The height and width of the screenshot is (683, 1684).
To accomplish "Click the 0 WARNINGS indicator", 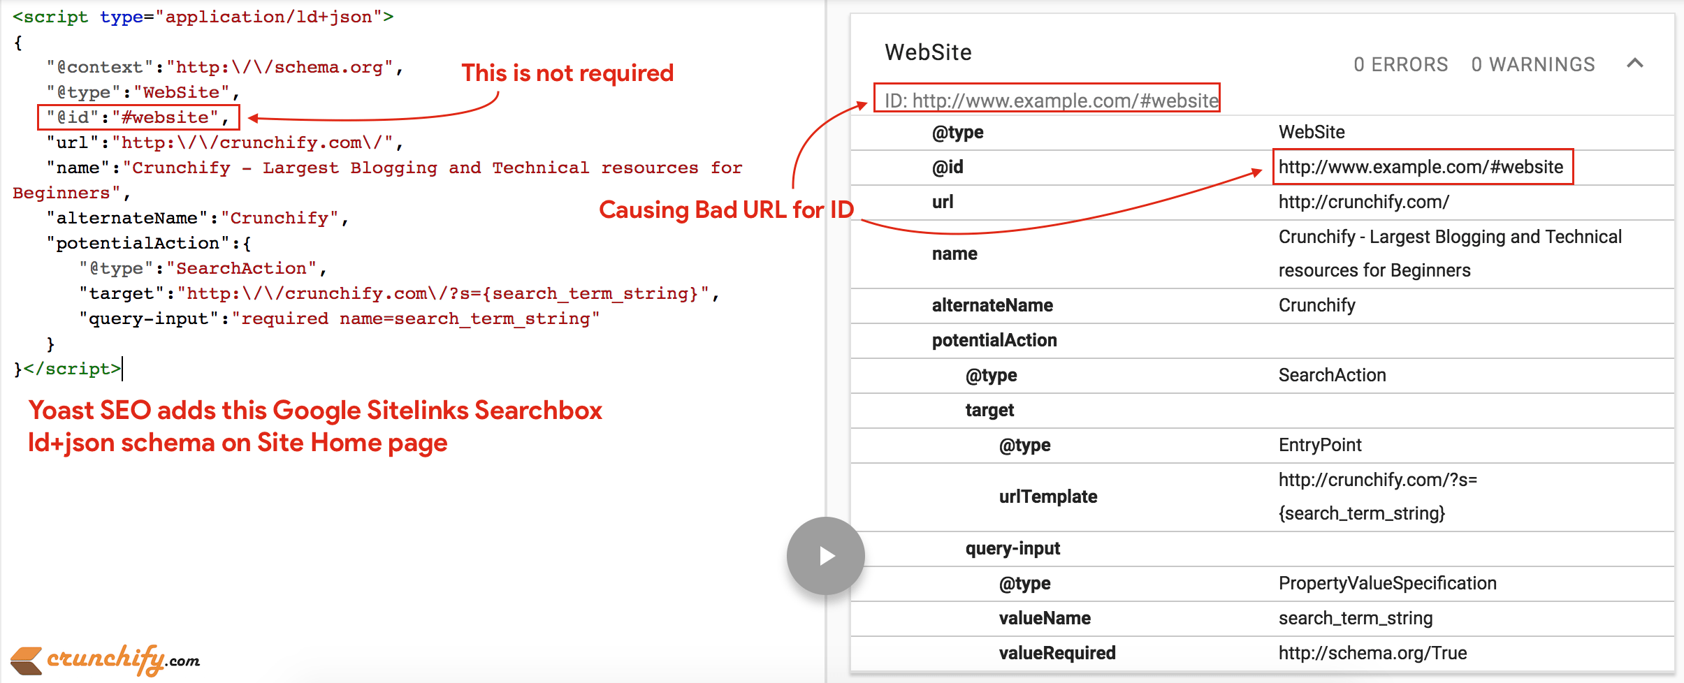I will tap(1533, 64).
